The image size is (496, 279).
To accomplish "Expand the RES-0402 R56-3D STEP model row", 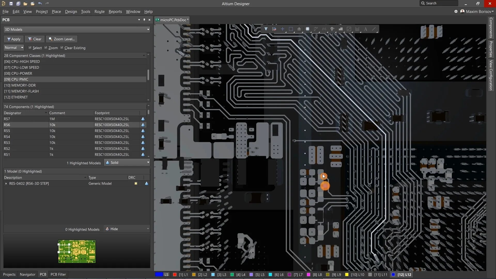I will pos(6,183).
